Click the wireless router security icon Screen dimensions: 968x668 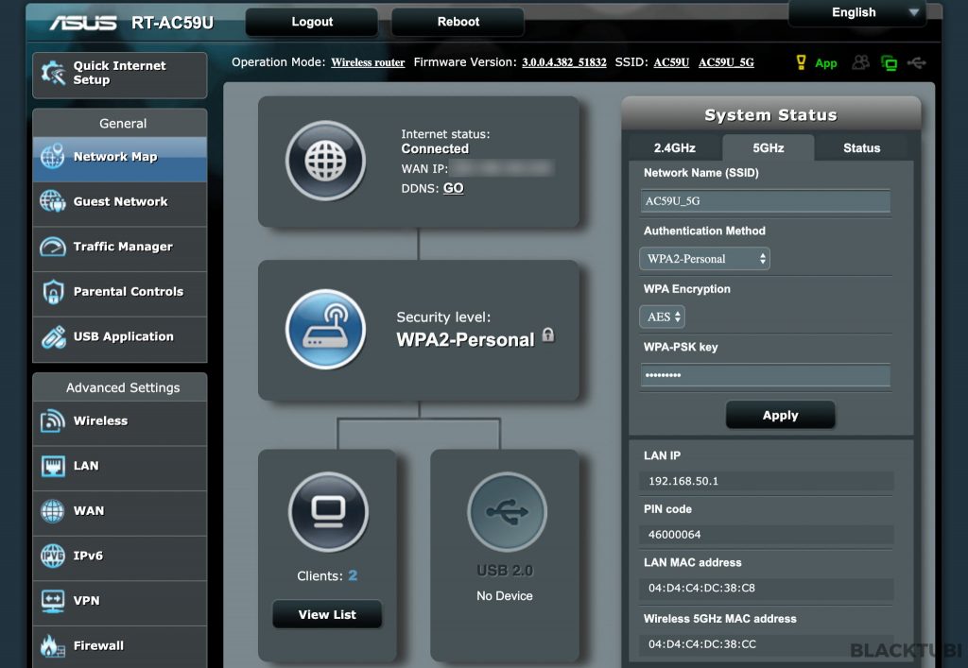click(325, 330)
